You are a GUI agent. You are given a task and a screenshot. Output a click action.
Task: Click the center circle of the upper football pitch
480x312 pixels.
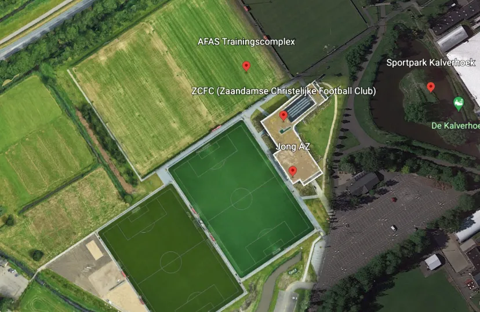pos(241,199)
